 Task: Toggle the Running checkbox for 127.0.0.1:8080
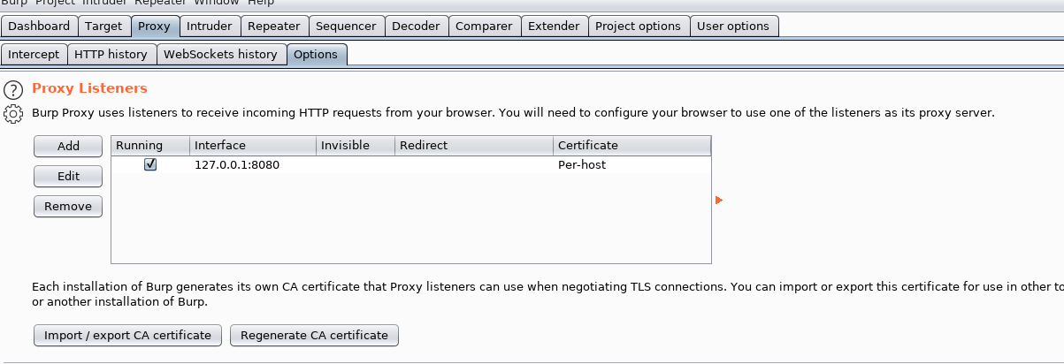[x=150, y=164]
